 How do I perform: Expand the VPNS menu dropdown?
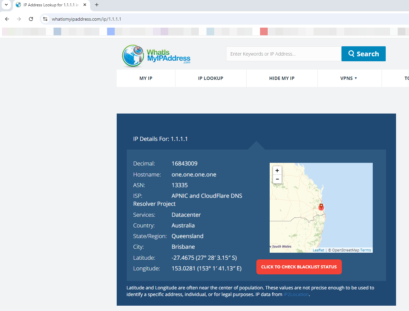[x=349, y=78]
